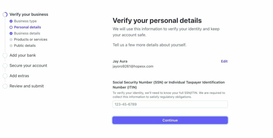Click the dashed circle icon beside Add extras
The image size is (273, 138).
[x=5, y=76]
